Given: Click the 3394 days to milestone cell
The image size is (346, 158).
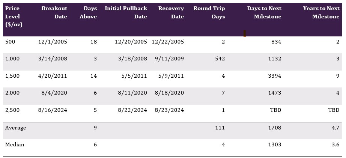Looking at the screenshot, I should coord(274,76).
